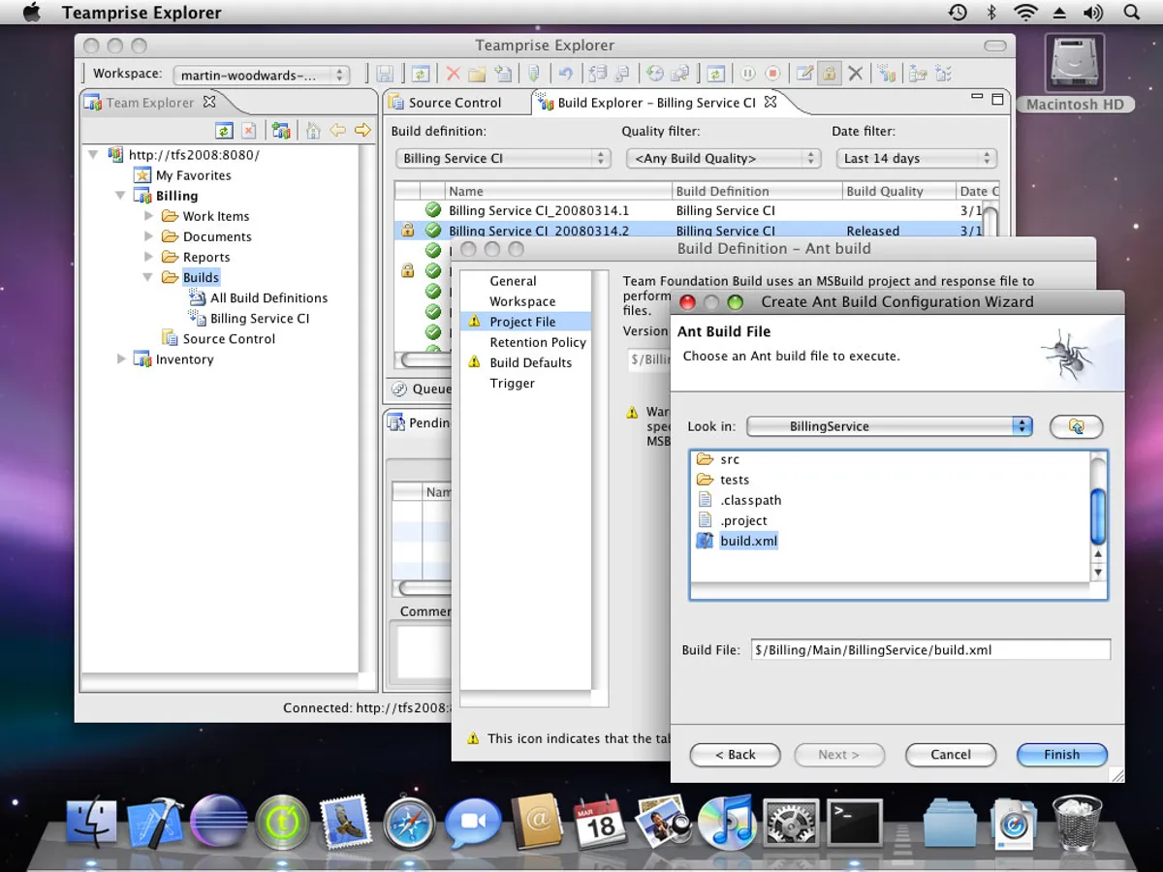1163x872 pixels.
Task: Open Safari from the Dock
Action: coord(409,823)
